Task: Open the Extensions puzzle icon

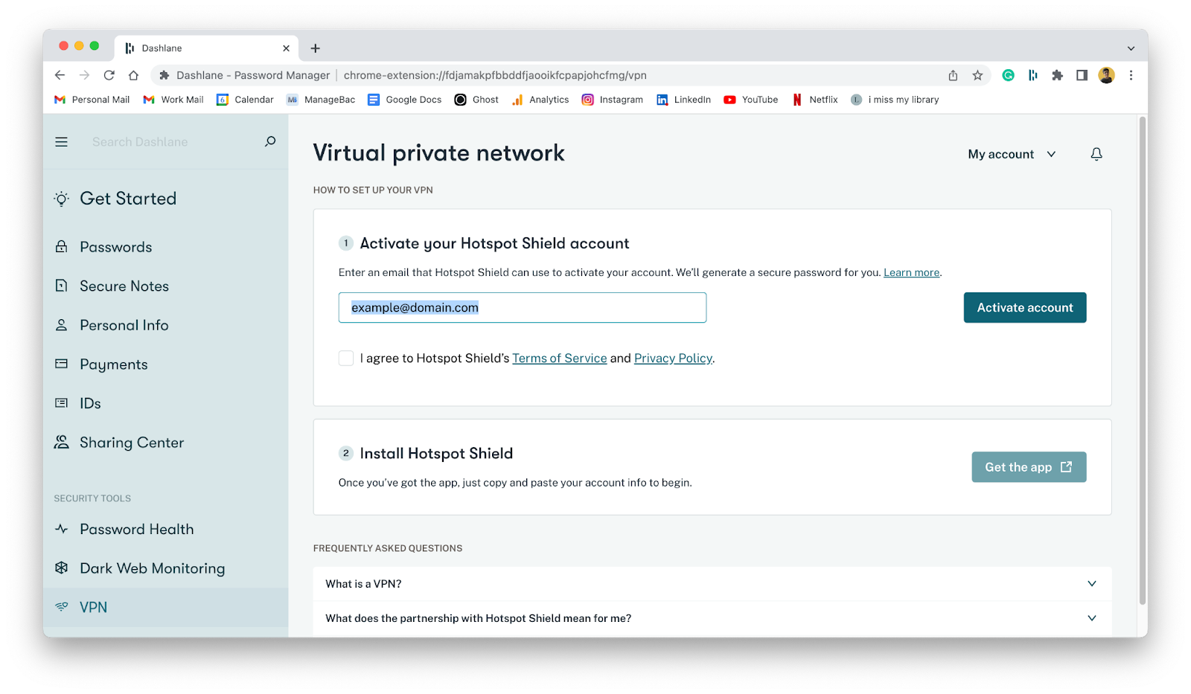Action: click(x=1057, y=75)
